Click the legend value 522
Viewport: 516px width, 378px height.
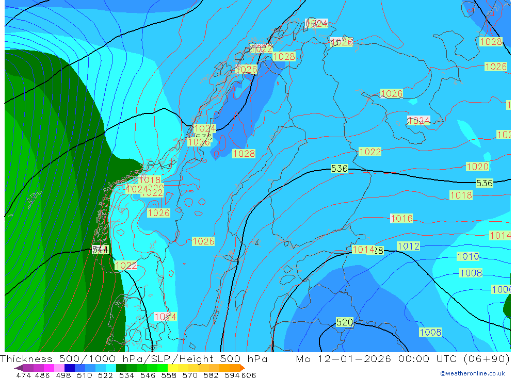pos(105,375)
